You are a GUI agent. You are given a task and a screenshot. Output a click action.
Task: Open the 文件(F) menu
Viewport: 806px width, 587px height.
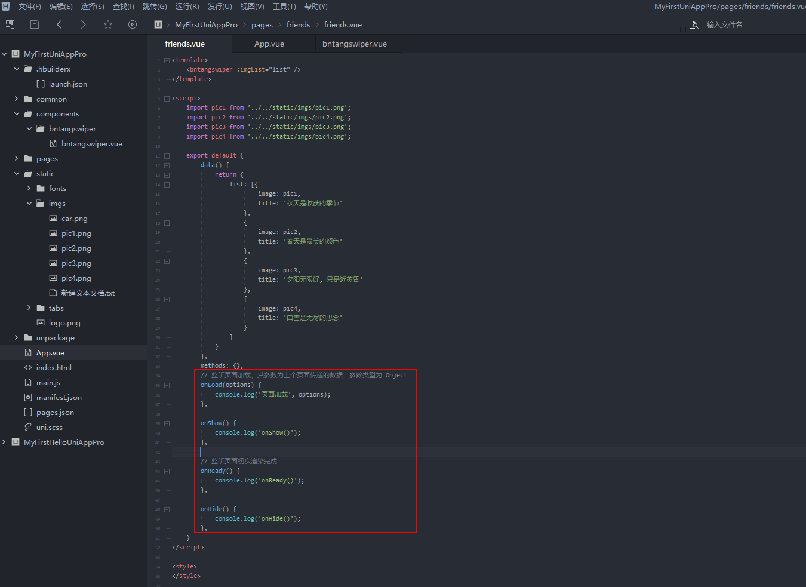coord(30,7)
